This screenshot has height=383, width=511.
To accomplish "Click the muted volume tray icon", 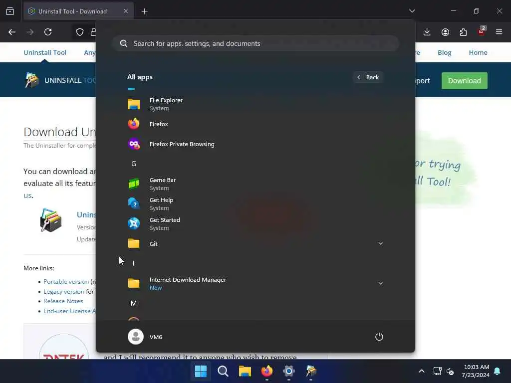I will pos(451,371).
